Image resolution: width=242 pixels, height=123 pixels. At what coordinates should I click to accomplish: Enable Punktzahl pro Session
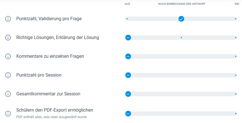(x=236, y=75)
